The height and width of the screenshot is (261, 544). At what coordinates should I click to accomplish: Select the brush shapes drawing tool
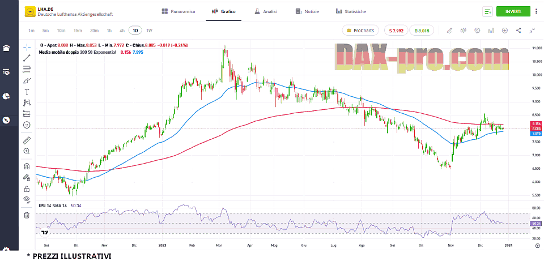coord(27,80)
